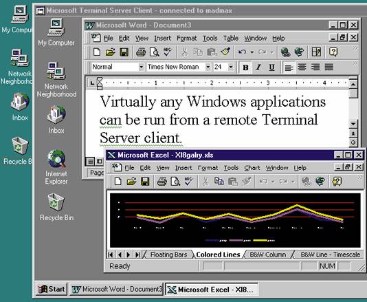Expand the Normal style dropdown
Viewport: 367px width, 302px height.
tap(141, 67)
